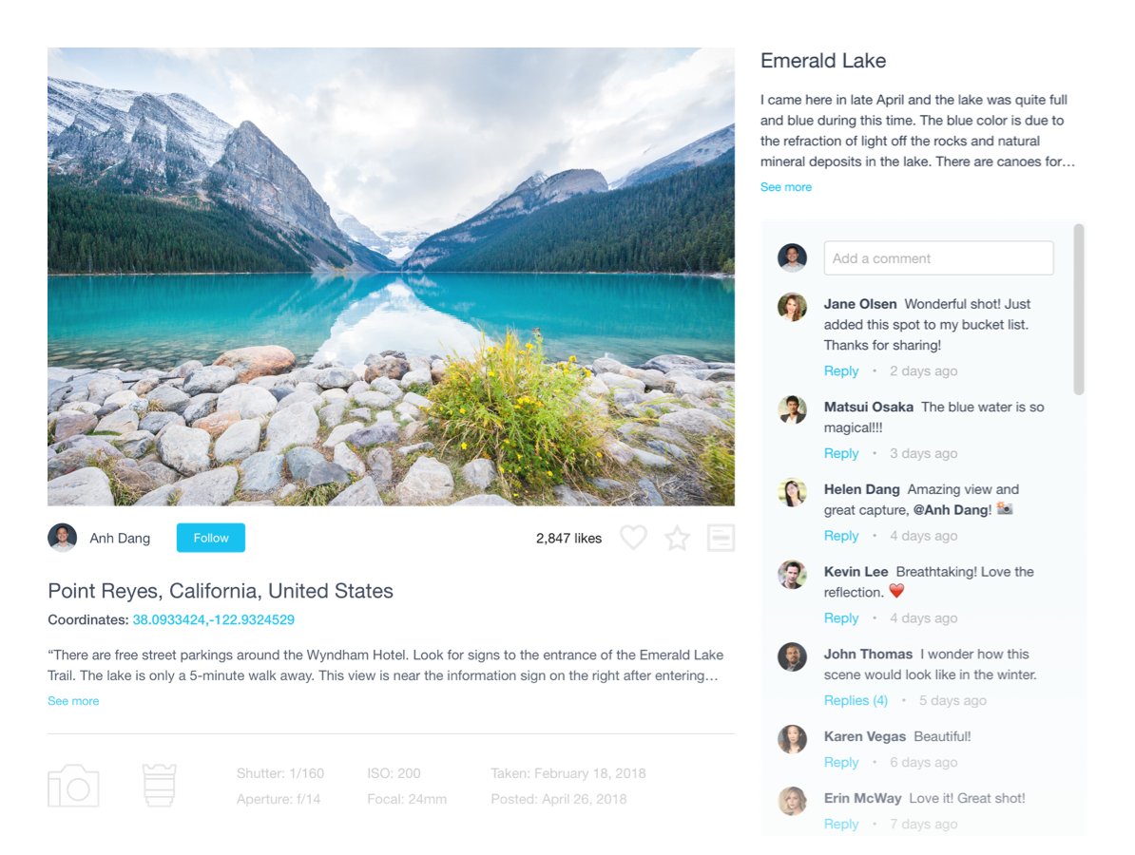Follow Anh Dang
The width and height of the screenshot is (1135, 855).
point(211,538)
